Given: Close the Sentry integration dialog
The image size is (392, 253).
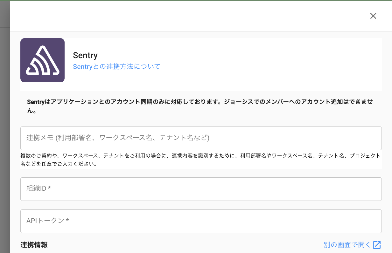Looking at the screenshot, I should tap(373, 16).
